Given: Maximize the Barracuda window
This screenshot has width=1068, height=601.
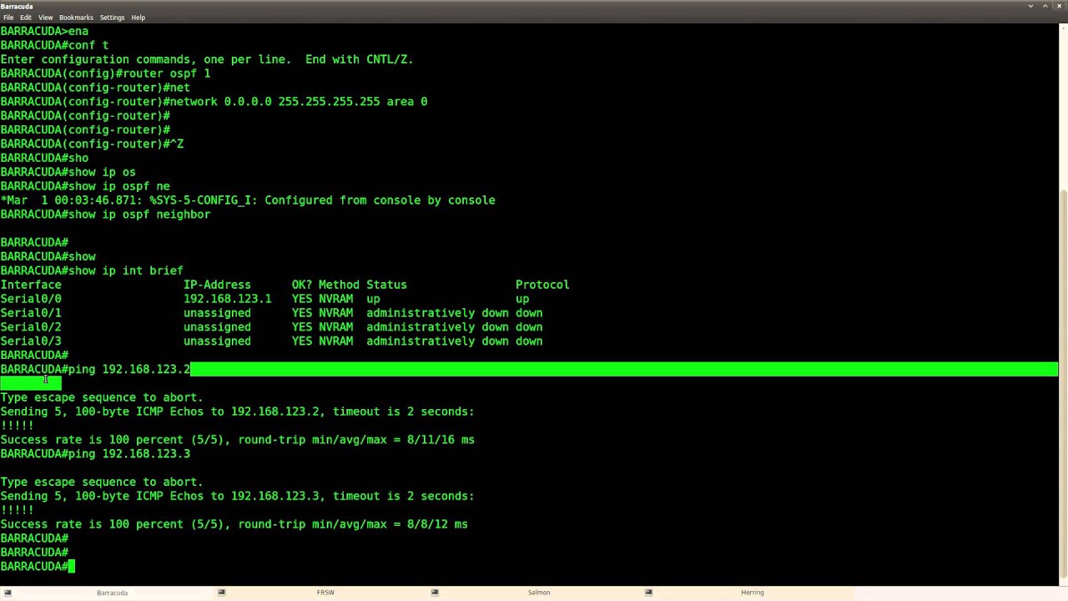Looking at the screenshot, I should (x=1045, y=6).
